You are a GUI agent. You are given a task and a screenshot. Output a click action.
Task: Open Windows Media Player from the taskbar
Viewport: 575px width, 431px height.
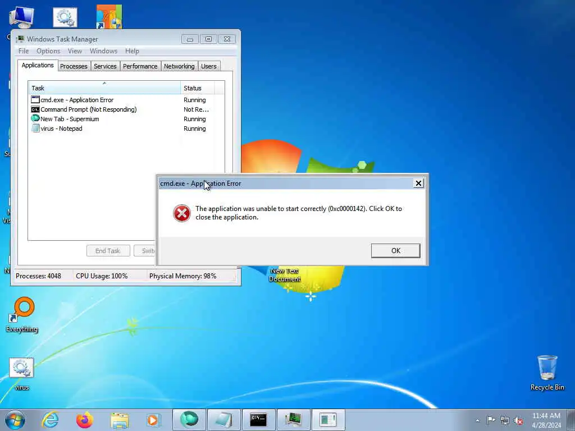[153, 420]
